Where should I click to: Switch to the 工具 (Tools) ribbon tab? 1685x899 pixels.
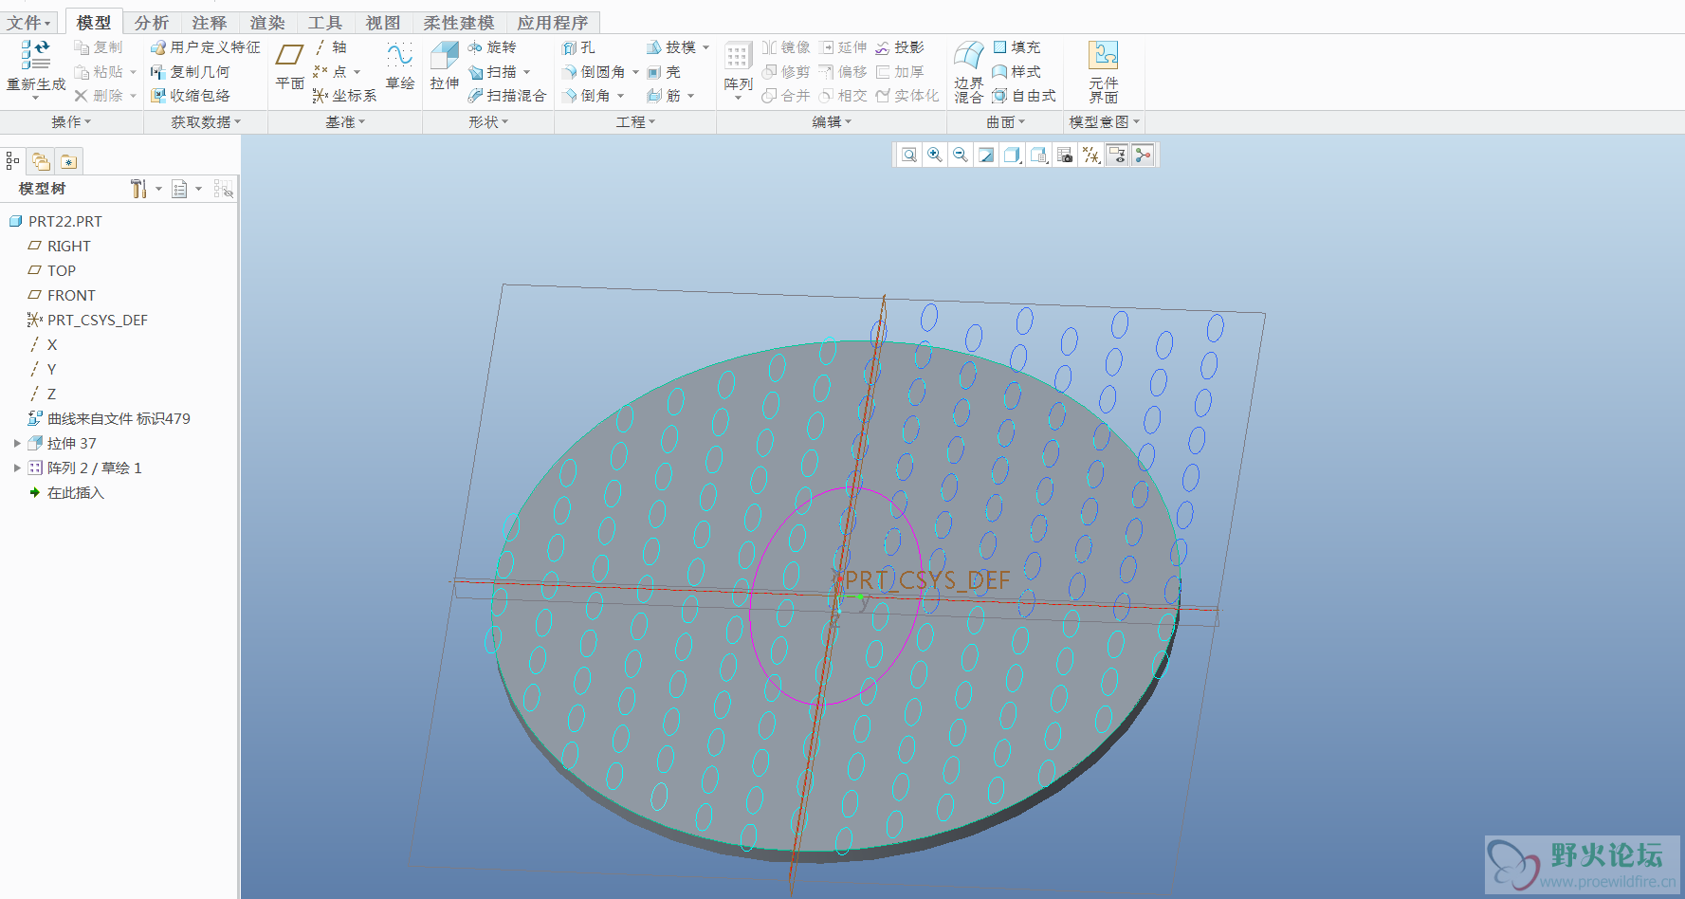pos(325,23)
